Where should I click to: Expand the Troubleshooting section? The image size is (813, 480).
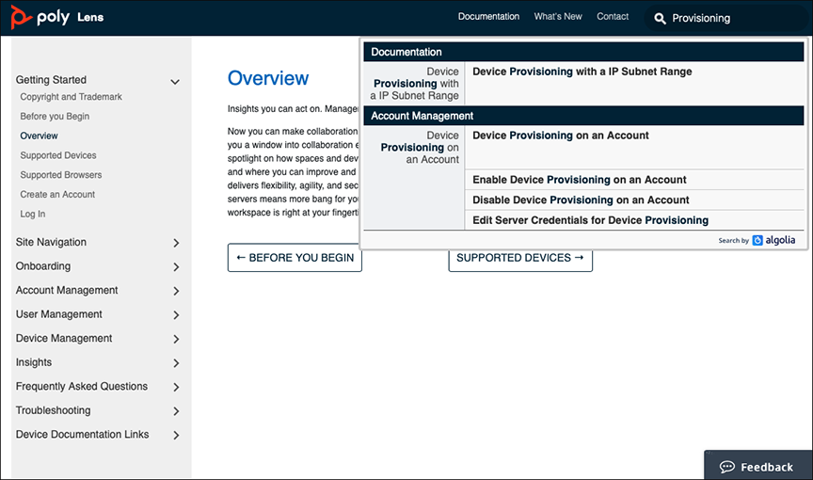tap(176, 411)
